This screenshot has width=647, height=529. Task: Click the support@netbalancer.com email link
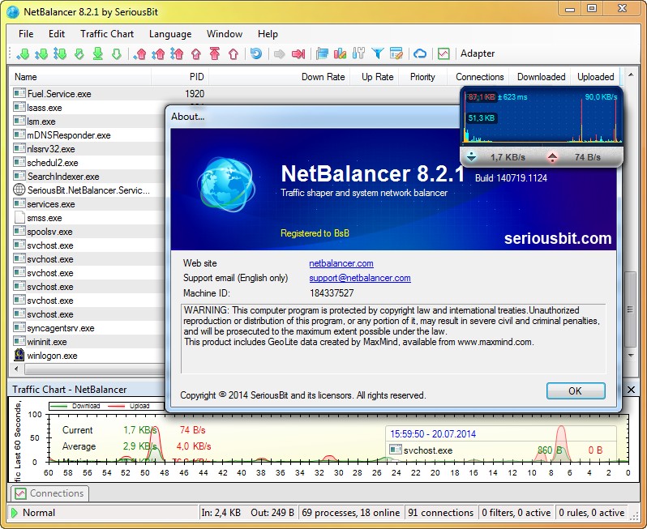[360, 278]
